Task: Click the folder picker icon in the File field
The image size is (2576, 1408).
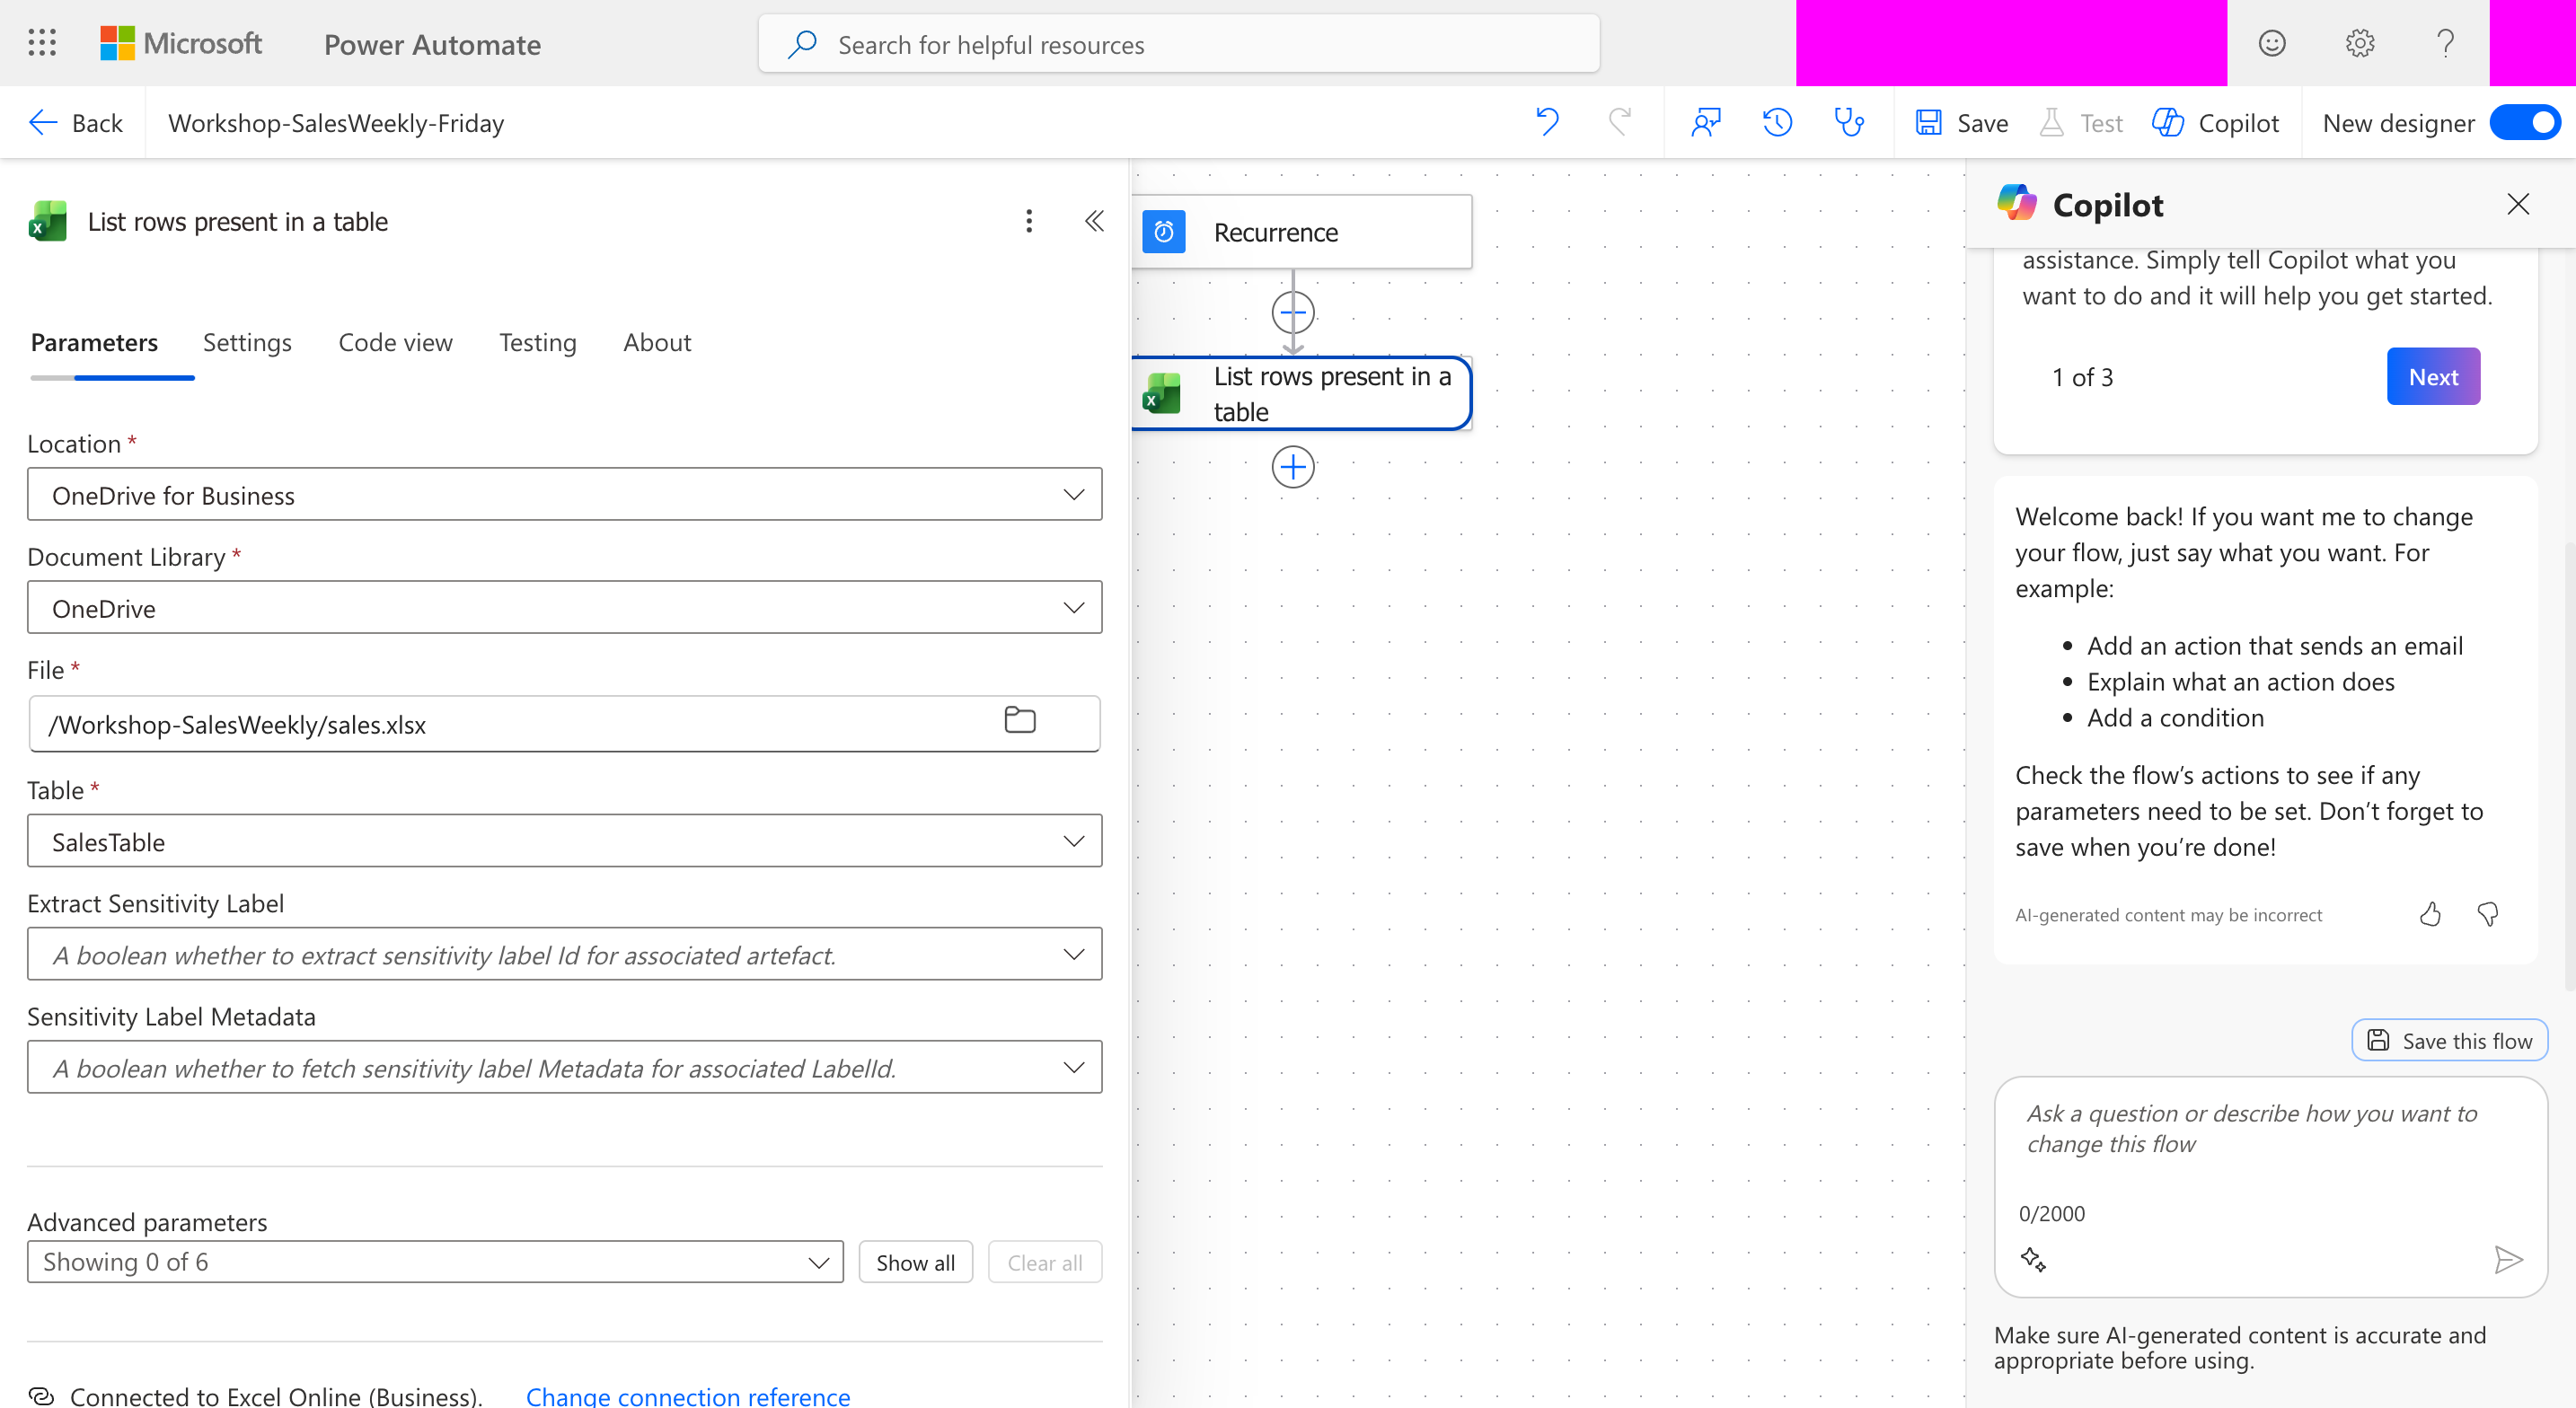Action: pos(1019,720)
